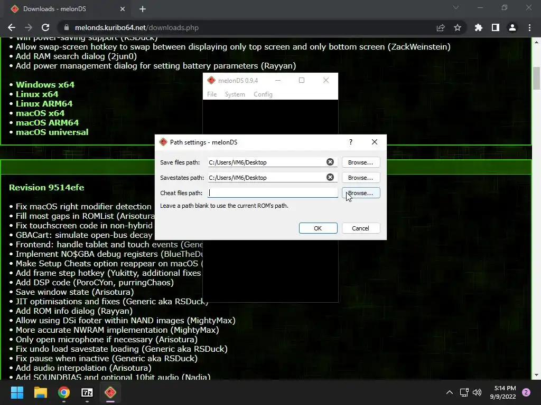
Task: Click the Revision 9514efe heading
Action: pyautogui.click(x=46, y=187)
